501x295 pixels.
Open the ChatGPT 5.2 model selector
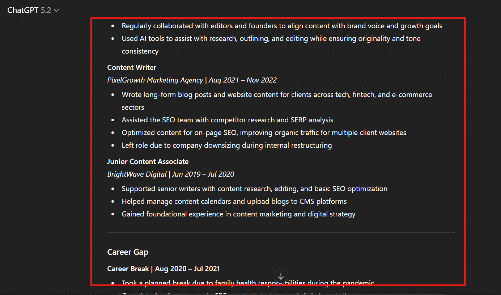pyautogui.click(x=33, y=10)
